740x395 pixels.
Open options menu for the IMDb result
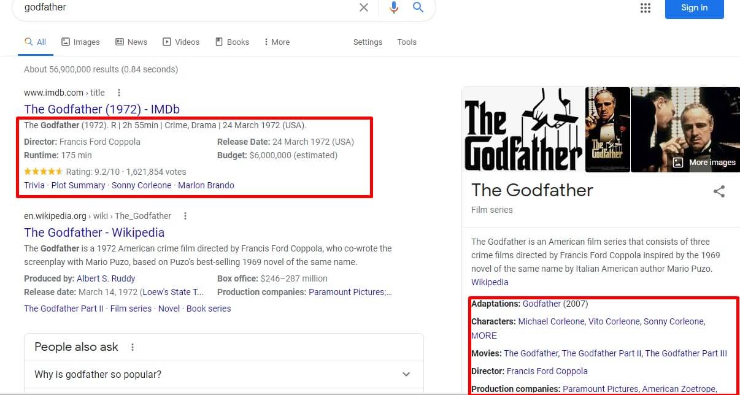tap(119, 93)
